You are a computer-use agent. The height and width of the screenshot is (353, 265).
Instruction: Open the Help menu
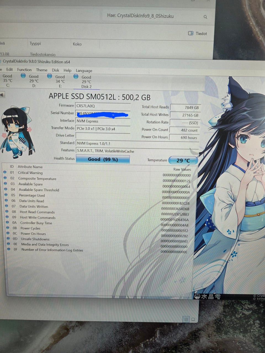67,71
